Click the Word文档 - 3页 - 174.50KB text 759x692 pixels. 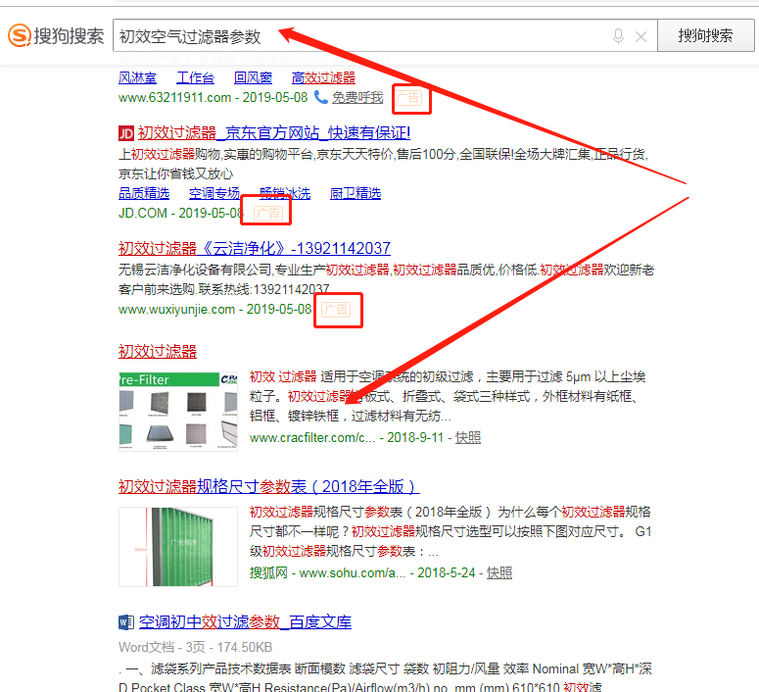(196, 648)
